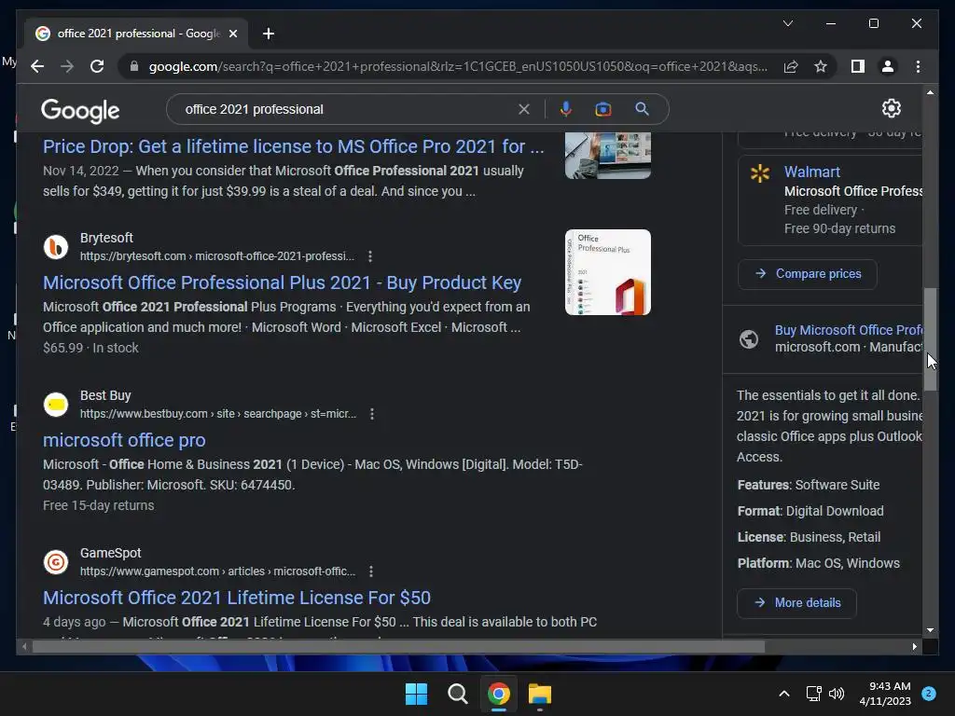Click the Compare prices button
Image resolution: width=955 pixels, height=716 pixels.
[807, 274]
